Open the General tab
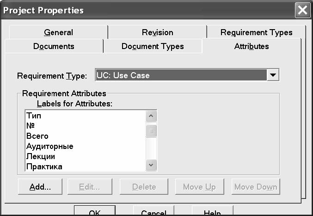Screen dimensions: 313x216 point(59,32)
